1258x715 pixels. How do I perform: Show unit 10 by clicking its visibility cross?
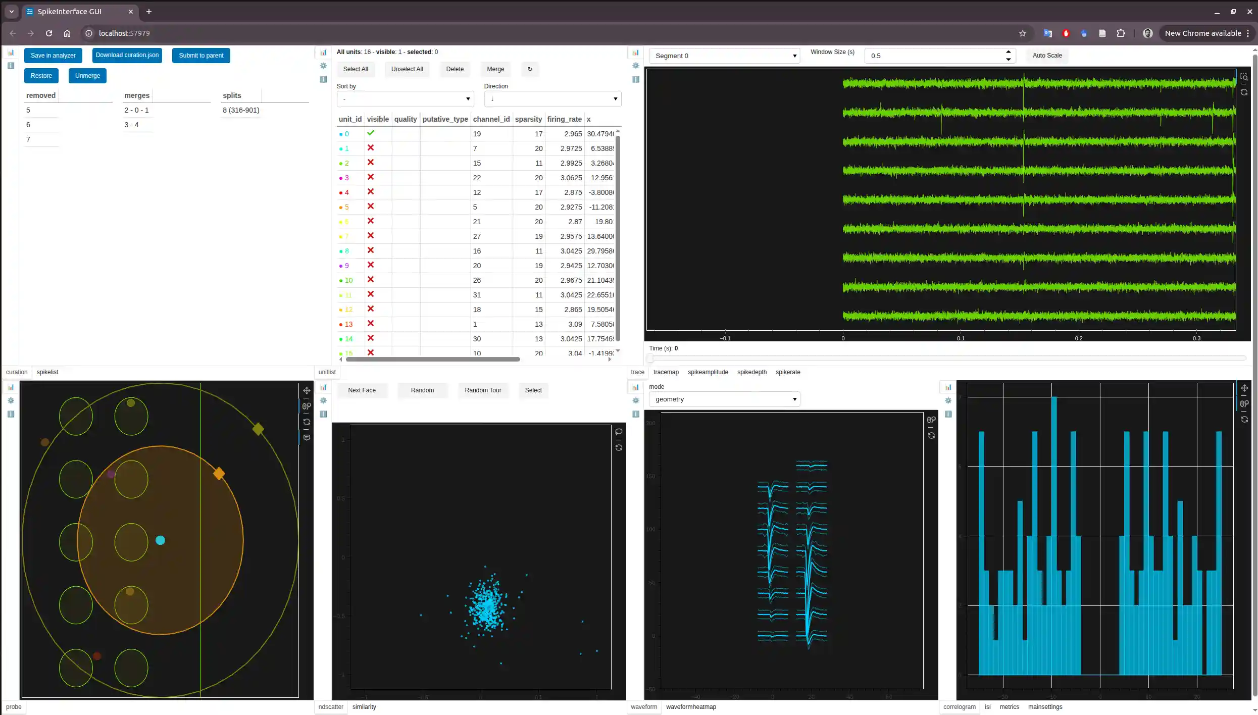[x=371, y=280]
